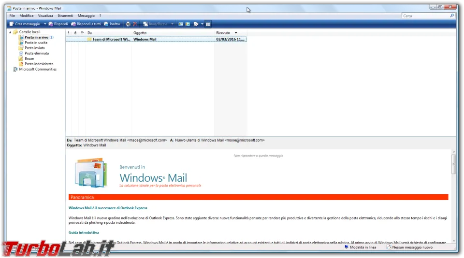Select Cartelle locali folder
The image size is (464, 258).
[x=29, y=32]
